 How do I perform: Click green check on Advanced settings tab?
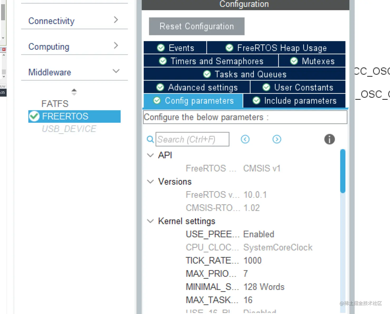pos(160,87)
